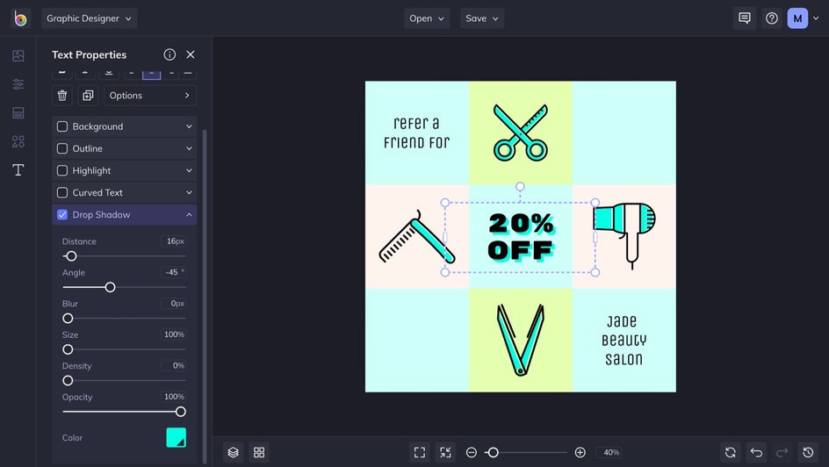Screen dimensions: 829x467
Task: Click the Density slider handle
Action: 68,381
